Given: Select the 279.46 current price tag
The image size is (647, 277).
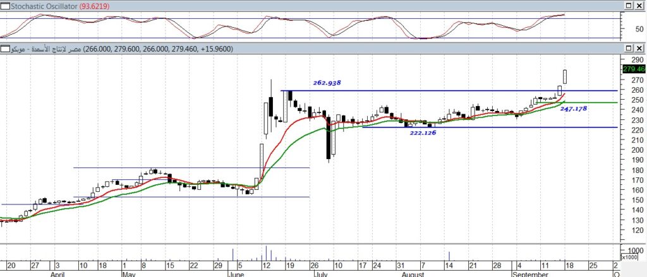Looking at the screenshot, I should (x=634, y=69).
